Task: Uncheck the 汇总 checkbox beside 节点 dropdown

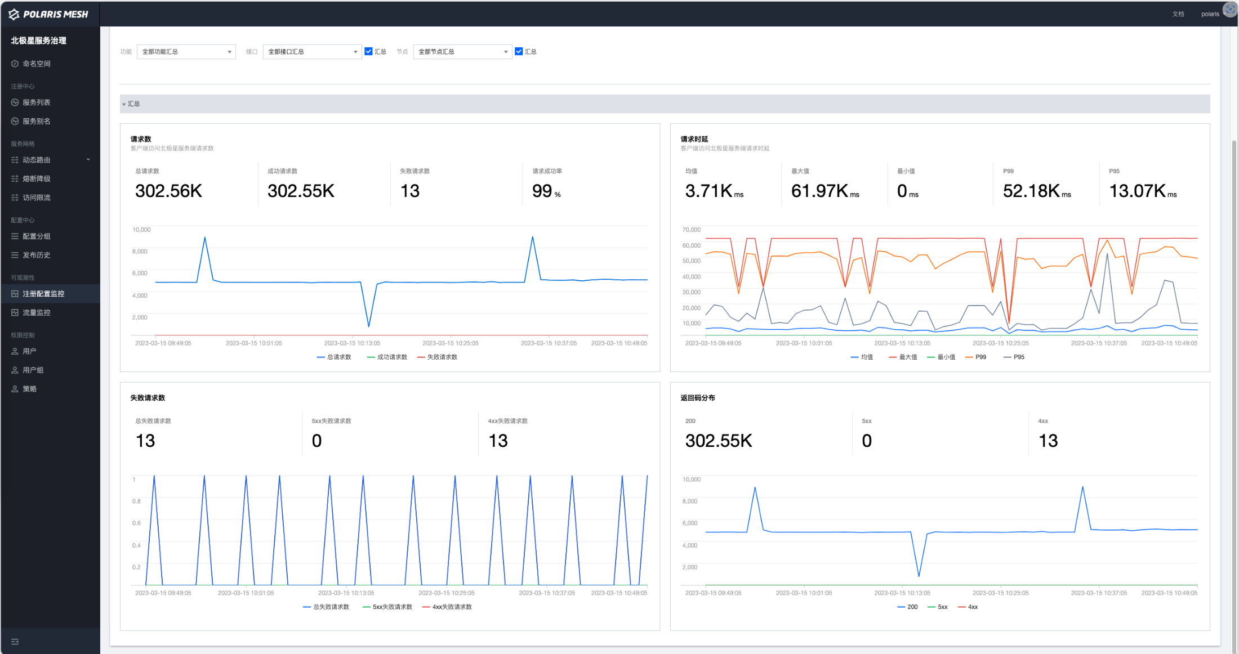Action: 519,52
